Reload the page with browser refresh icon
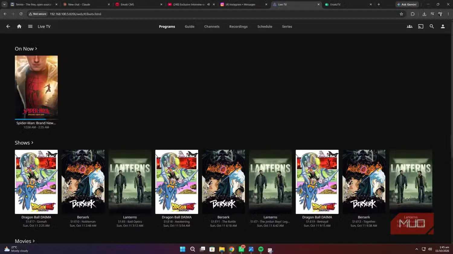The image size is (453, 254). pos(21,14)
